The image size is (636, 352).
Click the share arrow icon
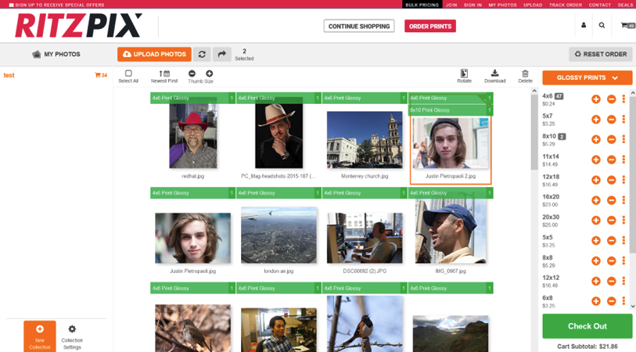coord(222,54)
